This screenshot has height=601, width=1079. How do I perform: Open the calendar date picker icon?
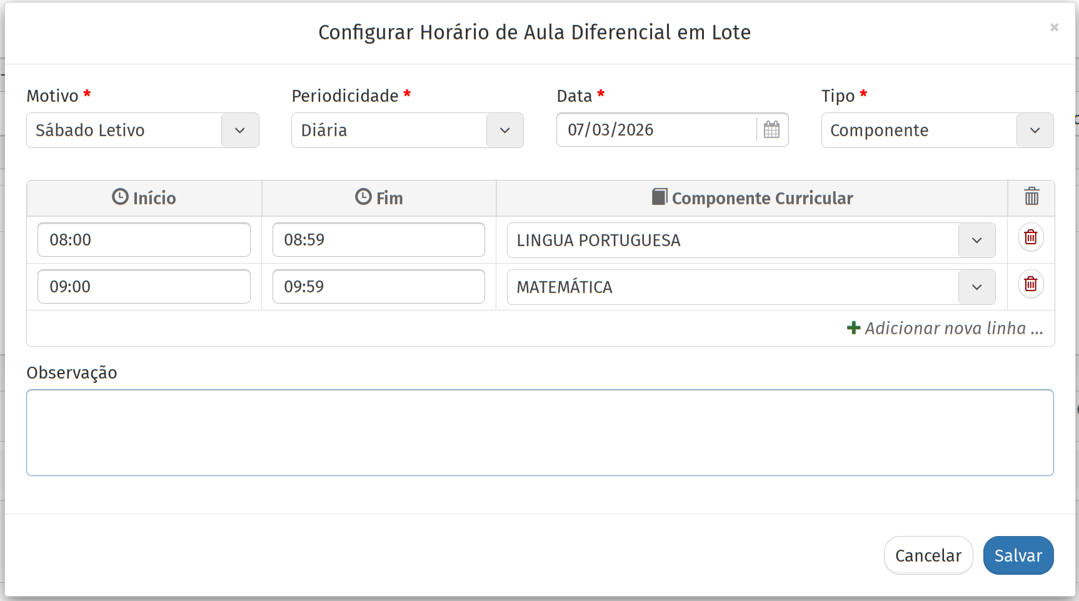(x=772, y=130)
